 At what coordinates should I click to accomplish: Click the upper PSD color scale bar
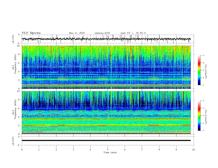point(199,70)
